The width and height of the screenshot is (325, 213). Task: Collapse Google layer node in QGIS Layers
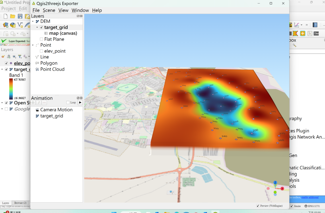(x=2, y=109)
